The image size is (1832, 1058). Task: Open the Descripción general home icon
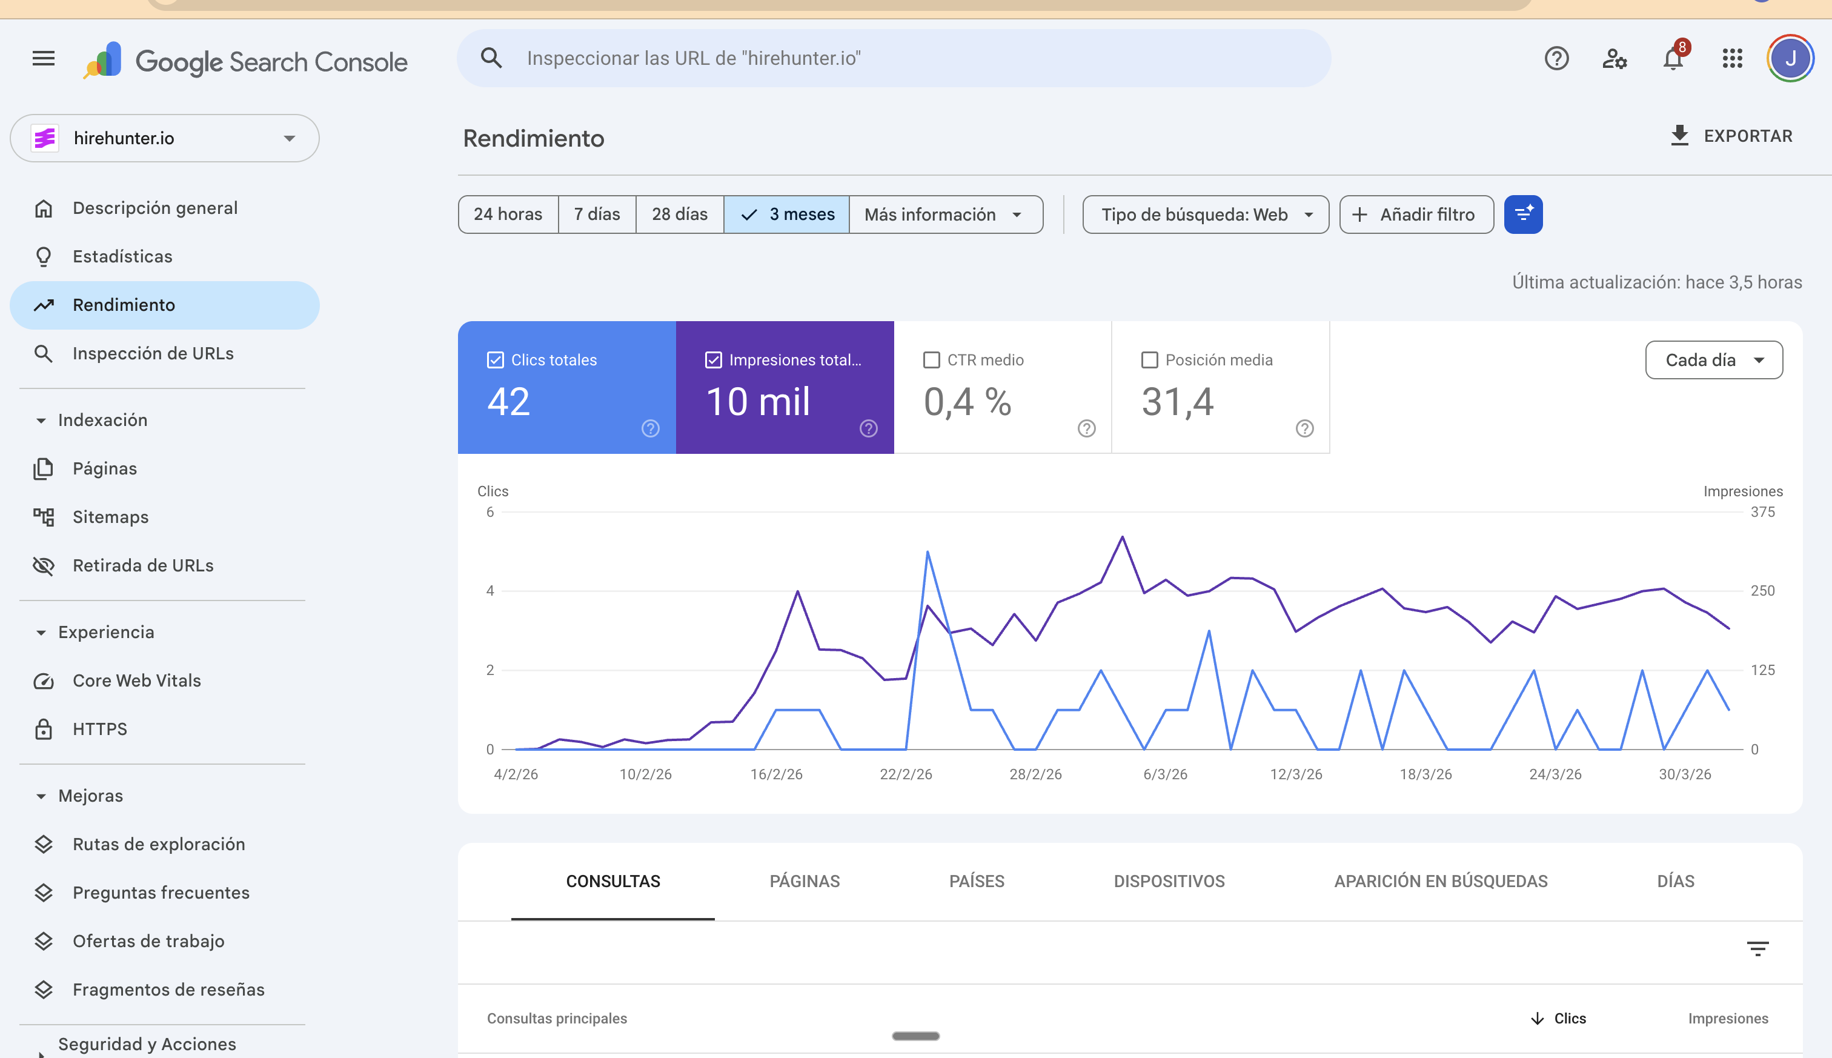(44, 208)
